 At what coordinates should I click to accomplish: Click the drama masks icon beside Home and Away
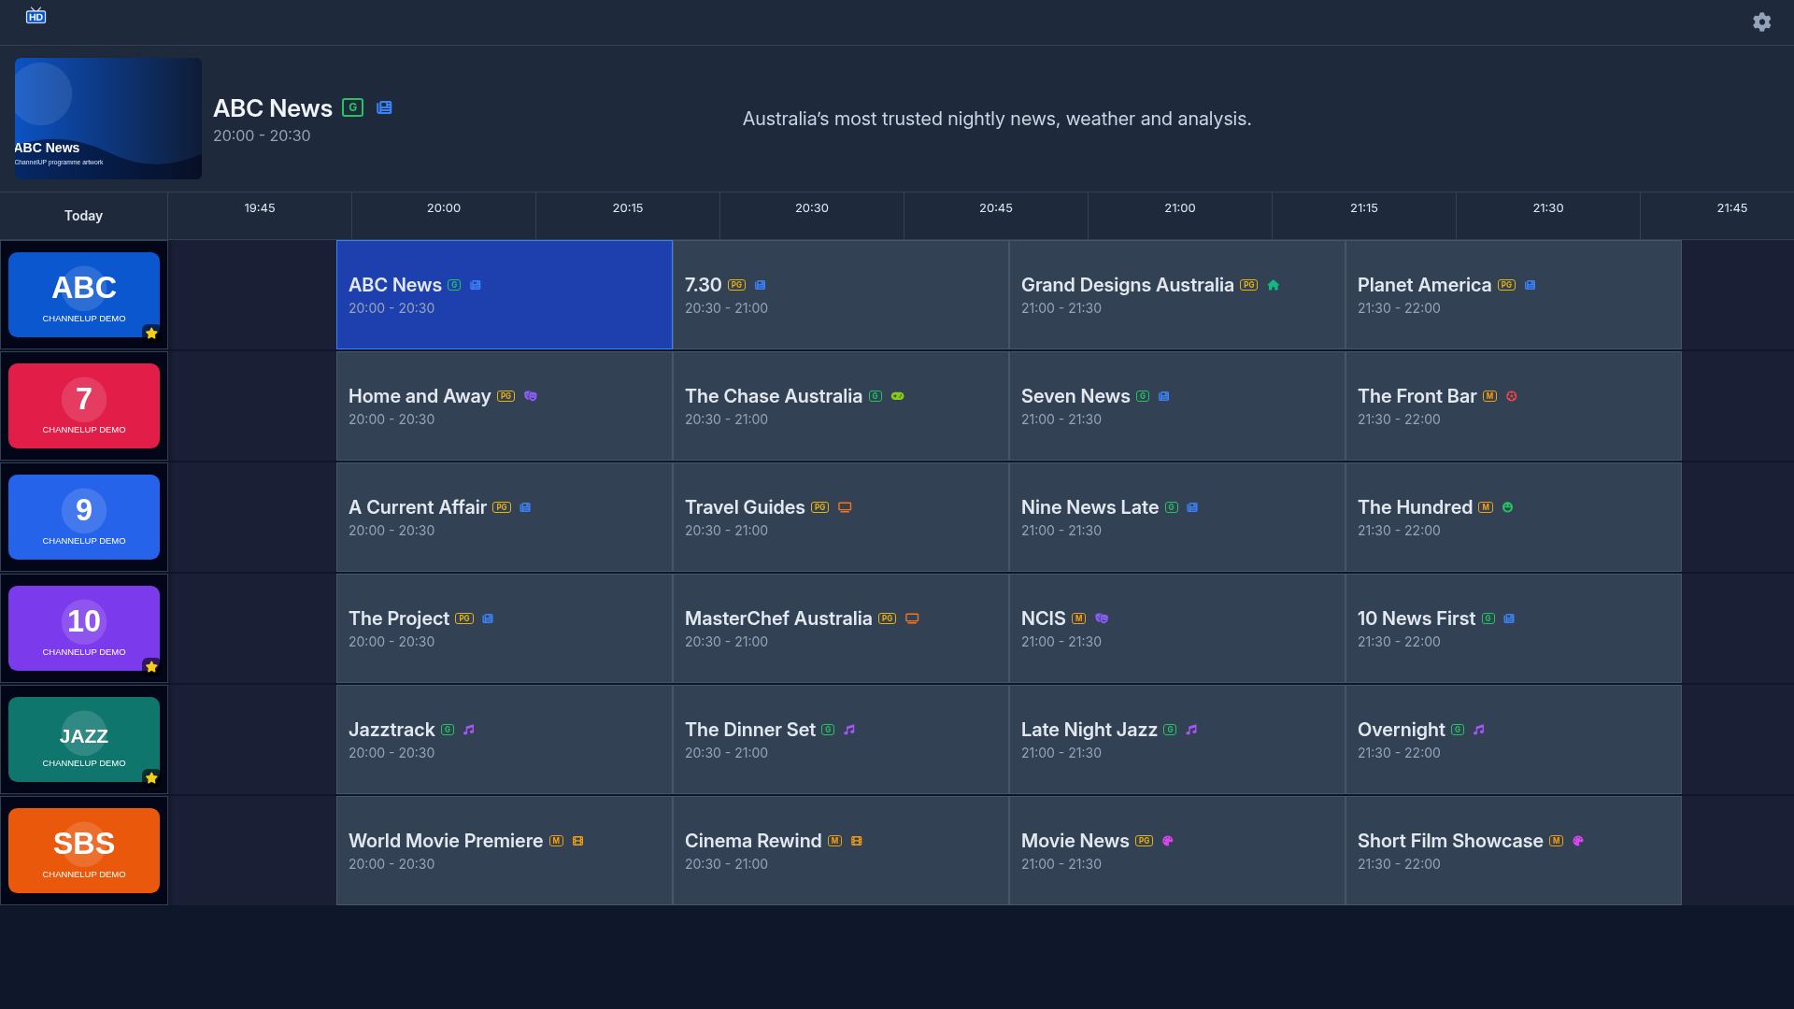click(x=531, y=396)
